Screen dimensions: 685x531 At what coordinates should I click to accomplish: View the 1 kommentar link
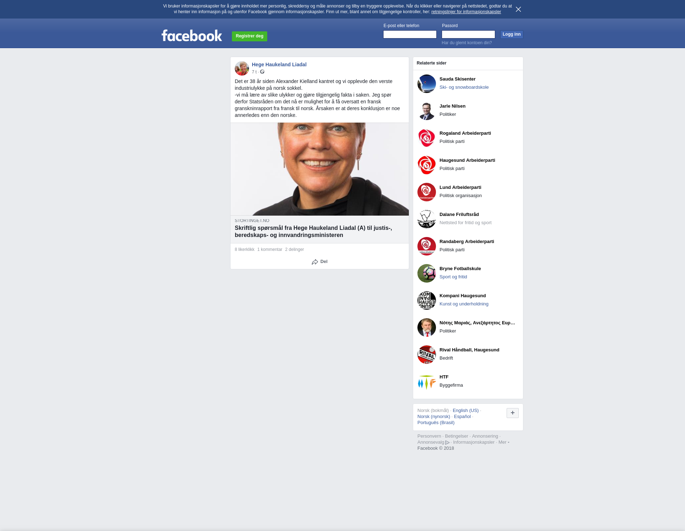[270, 249]
